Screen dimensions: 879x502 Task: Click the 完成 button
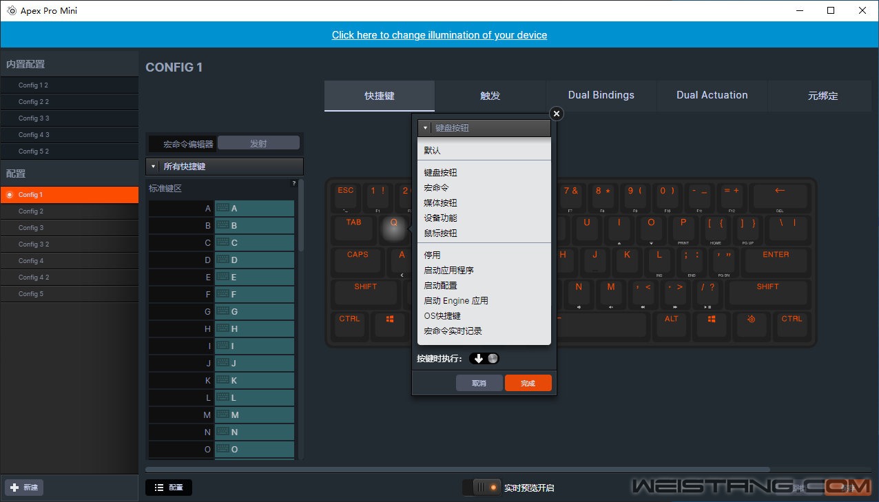coord(528,383)
